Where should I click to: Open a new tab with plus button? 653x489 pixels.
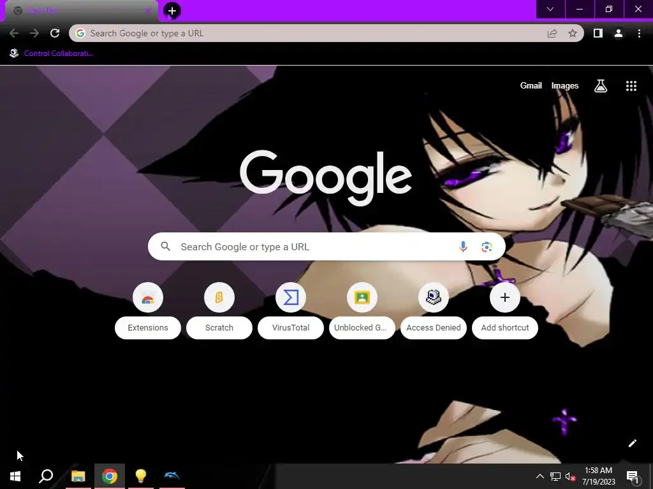pos(172,11)
